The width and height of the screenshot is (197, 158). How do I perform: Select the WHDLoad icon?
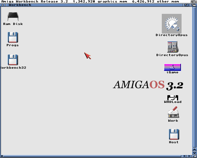click(173, 98)
